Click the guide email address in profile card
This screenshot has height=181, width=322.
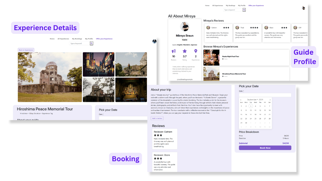coord(184,79)
